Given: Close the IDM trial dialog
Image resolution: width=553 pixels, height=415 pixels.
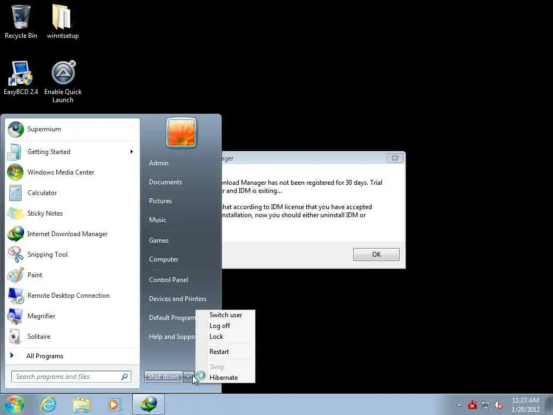Looking at the screenshot, I should tap(395, 158).
